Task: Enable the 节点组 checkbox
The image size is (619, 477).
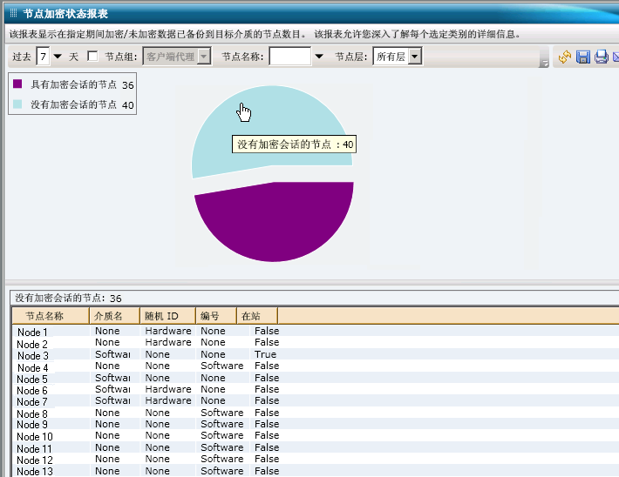Action: point(92,57)
